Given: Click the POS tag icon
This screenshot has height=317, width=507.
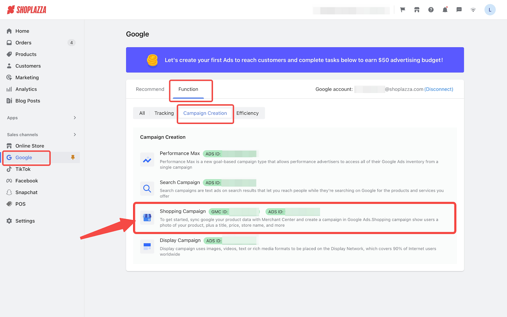Looking at the screenshot, I should pyautogui.click(x=9, y=204).
